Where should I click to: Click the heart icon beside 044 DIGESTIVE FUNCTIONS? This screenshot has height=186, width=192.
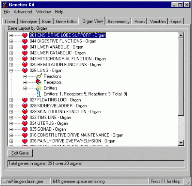point(25,41)
